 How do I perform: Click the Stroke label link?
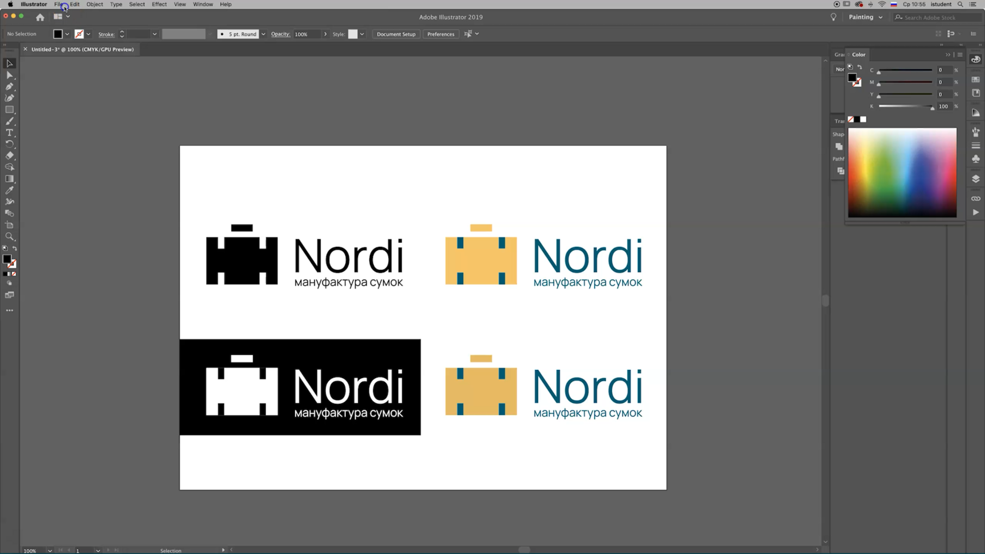(x=106, y=34)
